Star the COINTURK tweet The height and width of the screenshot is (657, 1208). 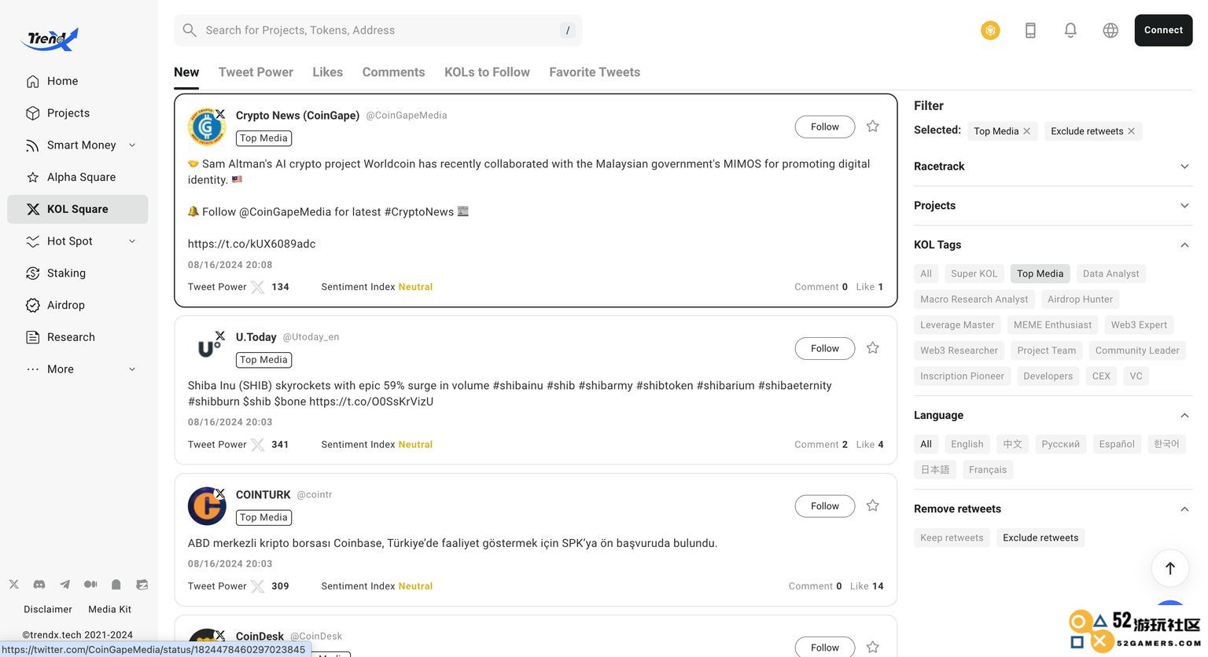[x=873, y=505]
